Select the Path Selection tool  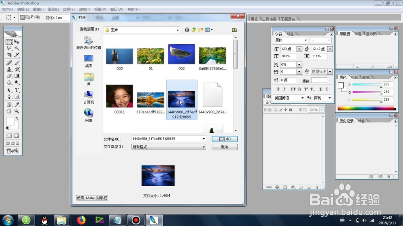tap(9, 90)
